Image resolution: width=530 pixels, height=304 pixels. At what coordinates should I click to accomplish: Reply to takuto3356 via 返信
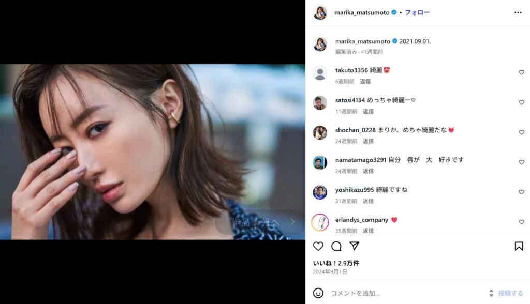365,81
